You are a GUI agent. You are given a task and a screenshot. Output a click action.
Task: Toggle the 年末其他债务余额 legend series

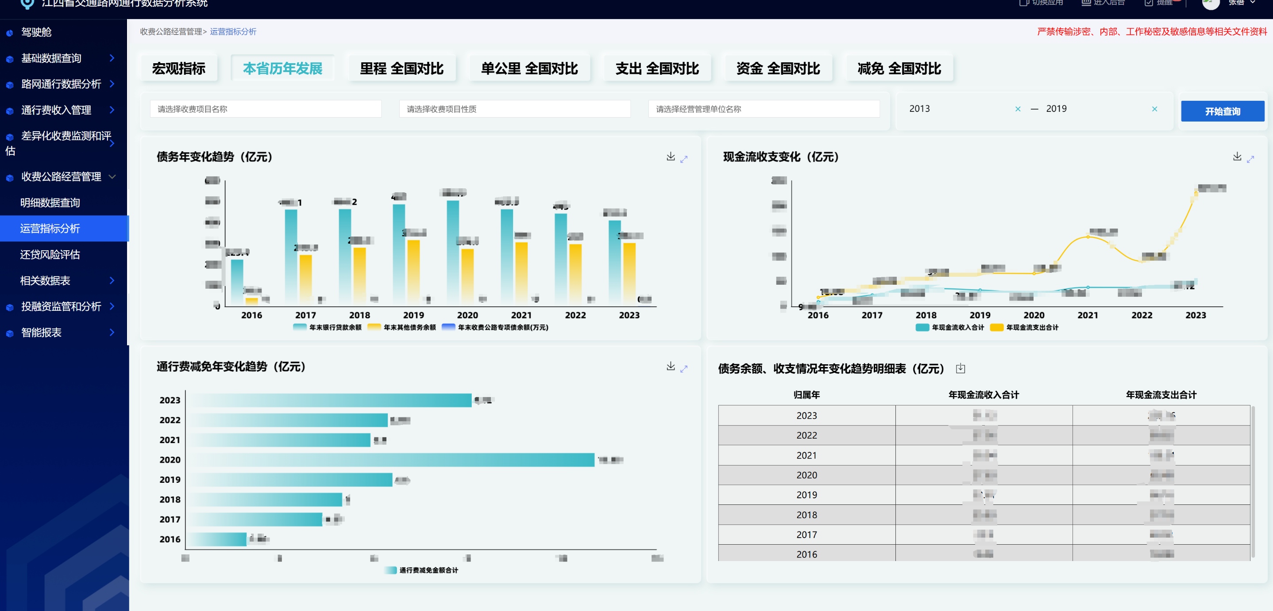pos(402,327)
